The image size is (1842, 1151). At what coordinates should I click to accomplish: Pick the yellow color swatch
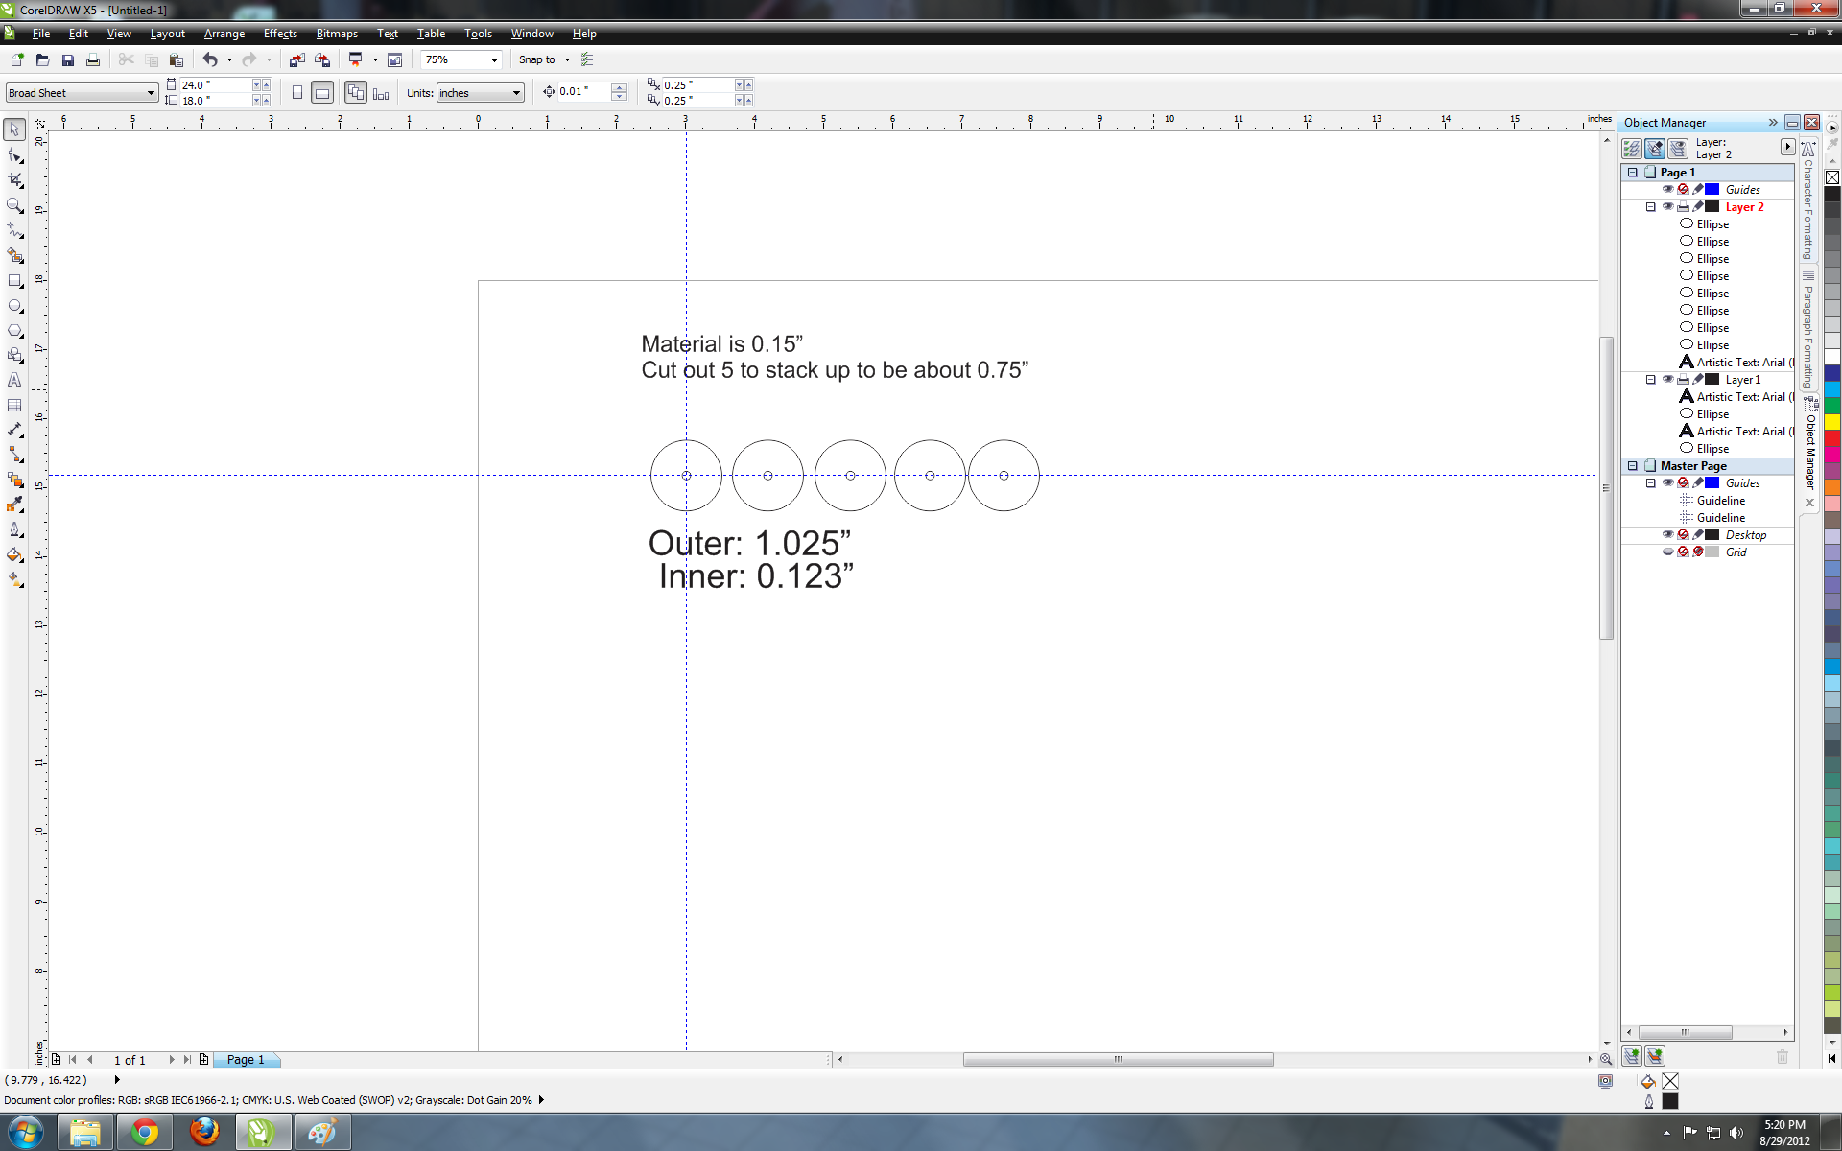[1831, 421]
